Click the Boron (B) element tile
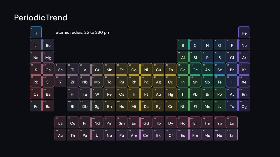This screenshot has width=280, height=157. [x=183, y=44]
